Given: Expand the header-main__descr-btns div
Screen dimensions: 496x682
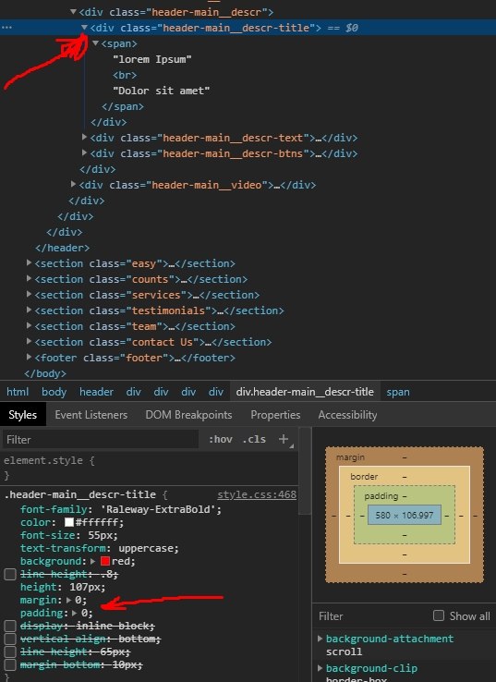Looking at the screenshot, I should coord(84,152).
